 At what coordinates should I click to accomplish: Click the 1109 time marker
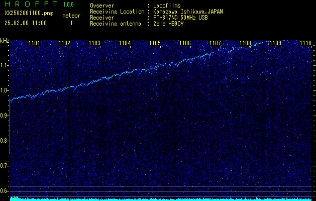(275, 43)
